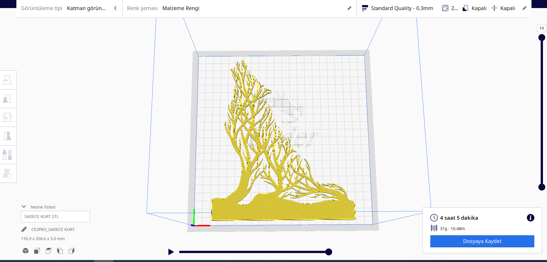The height and width of the screenshot is (262, 547).
Task: Select the Support Blocker tool
Action: [x=8, y=173]
